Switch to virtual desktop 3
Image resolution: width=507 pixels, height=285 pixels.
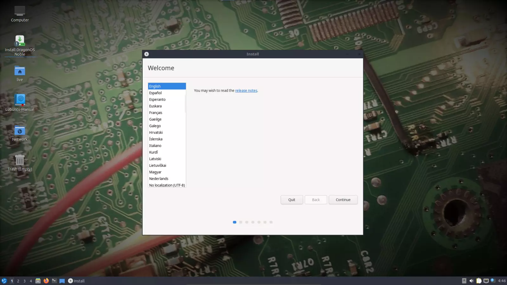(x=24, y=281)
